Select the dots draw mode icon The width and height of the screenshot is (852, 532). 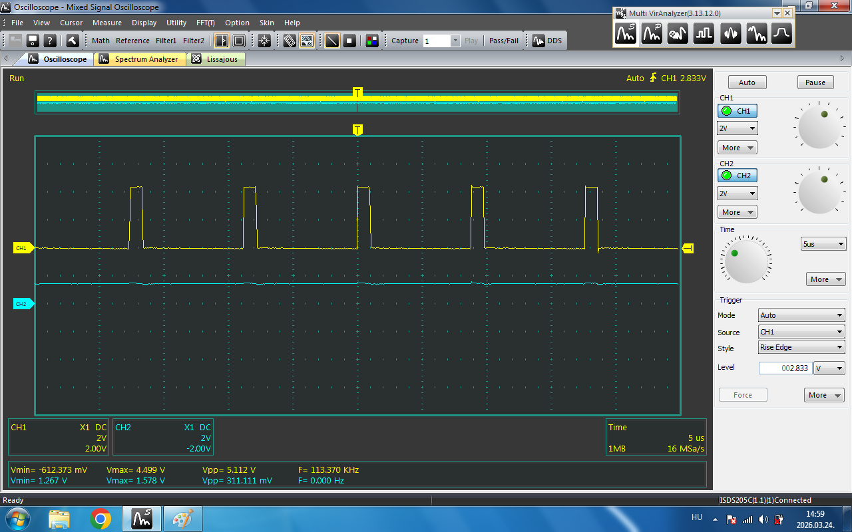[349, 41]
